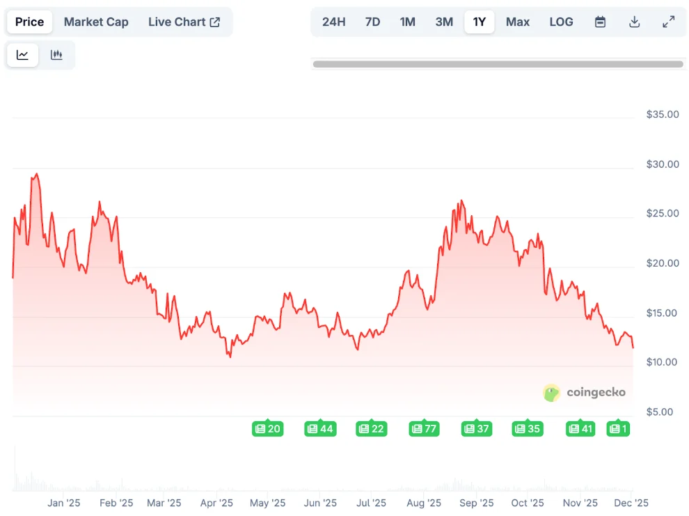Switch to the candlestick chart icon

coord(56,55)
